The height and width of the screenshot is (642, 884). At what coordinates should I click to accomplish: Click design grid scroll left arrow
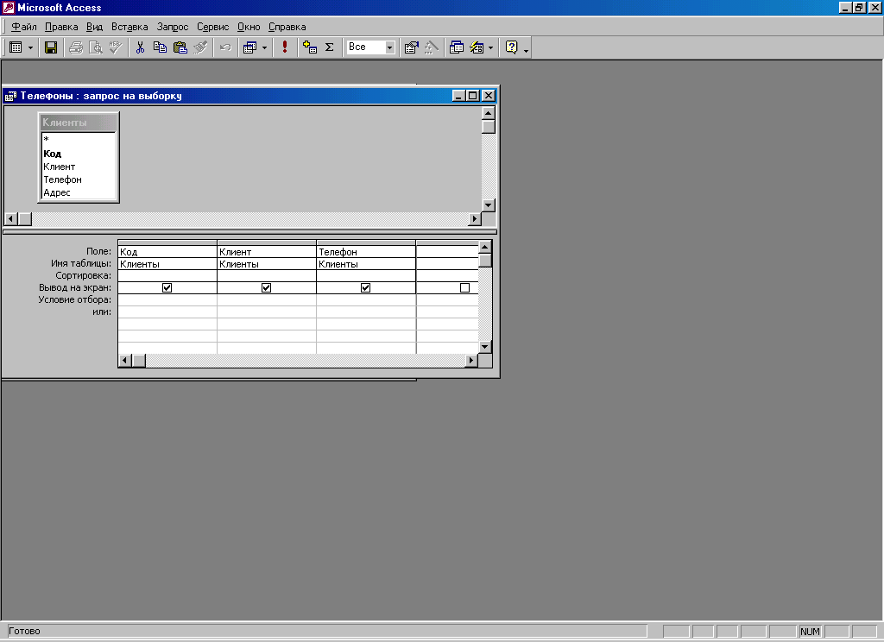coord(125,360)
